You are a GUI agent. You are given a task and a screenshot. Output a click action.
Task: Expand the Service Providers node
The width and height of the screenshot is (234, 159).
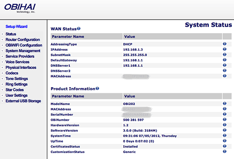[x=2, y=57]
